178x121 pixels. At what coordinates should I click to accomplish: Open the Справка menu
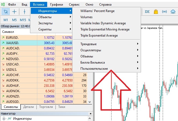(x=105, y=5)
